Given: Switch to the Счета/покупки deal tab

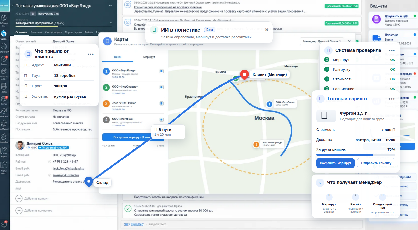Looking at the screenshot, I should [x=54, y=32].
